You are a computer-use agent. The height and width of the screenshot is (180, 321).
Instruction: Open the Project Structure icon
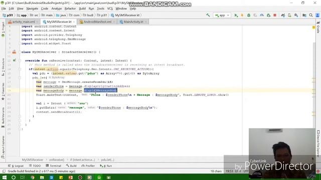pos(304,15)
